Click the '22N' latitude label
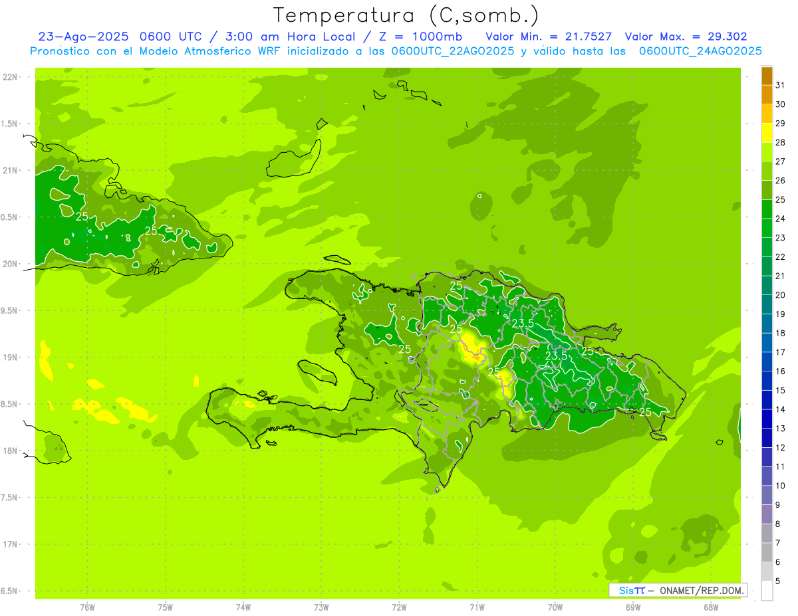 coord(9,77)
